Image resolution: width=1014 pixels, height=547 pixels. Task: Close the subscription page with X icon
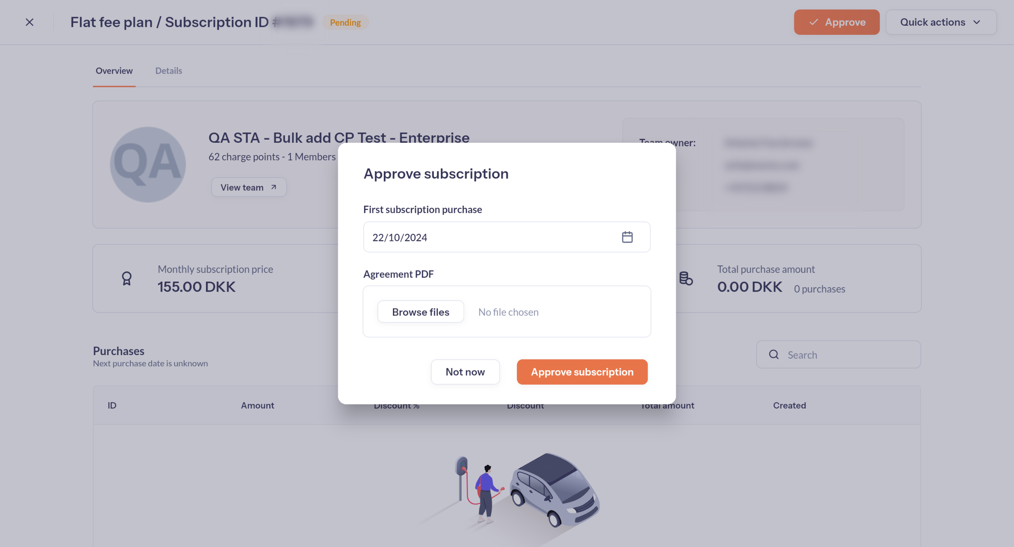[30, 22]
